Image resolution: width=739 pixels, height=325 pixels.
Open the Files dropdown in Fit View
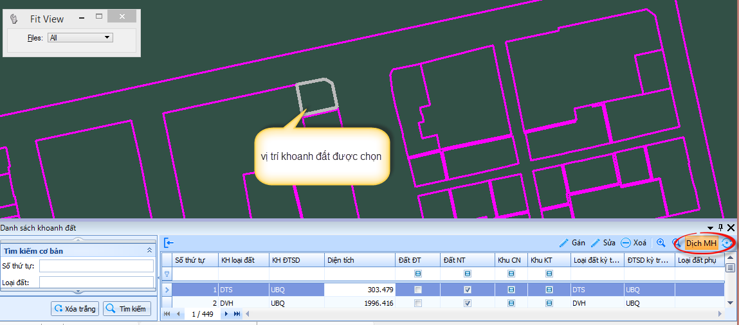(x=107, y=38)
